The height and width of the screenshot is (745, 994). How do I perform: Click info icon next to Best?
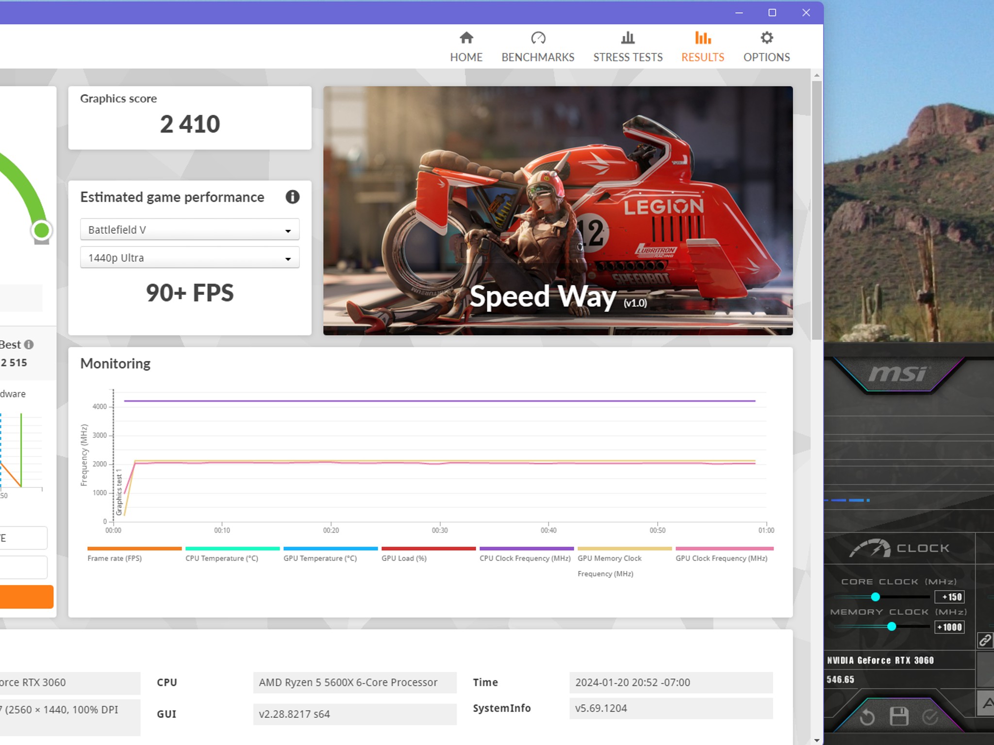[29, 344]
